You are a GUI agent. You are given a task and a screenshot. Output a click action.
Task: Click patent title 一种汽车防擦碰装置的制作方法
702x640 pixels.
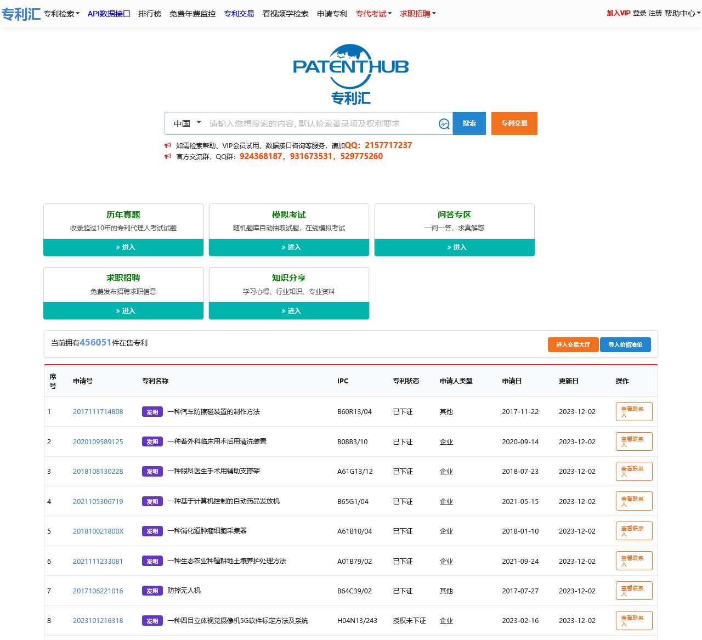(213, 412)
